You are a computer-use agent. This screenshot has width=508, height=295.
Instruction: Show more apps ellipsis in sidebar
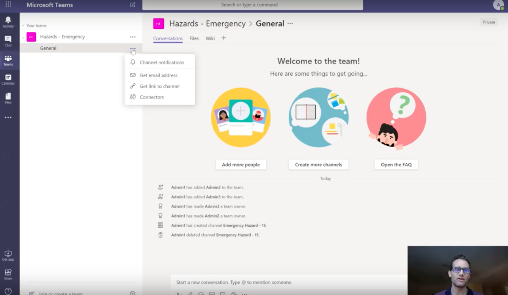coord(8,118)
